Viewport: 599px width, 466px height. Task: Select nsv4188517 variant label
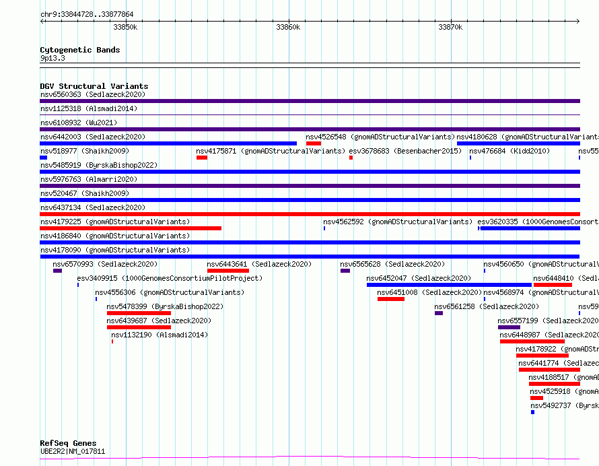563,377
